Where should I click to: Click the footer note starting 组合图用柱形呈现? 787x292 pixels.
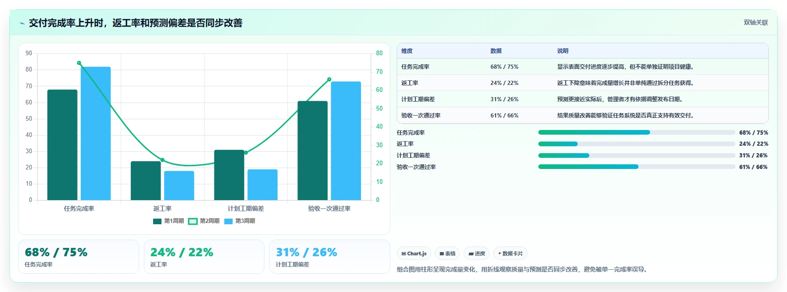coord(522,269)
